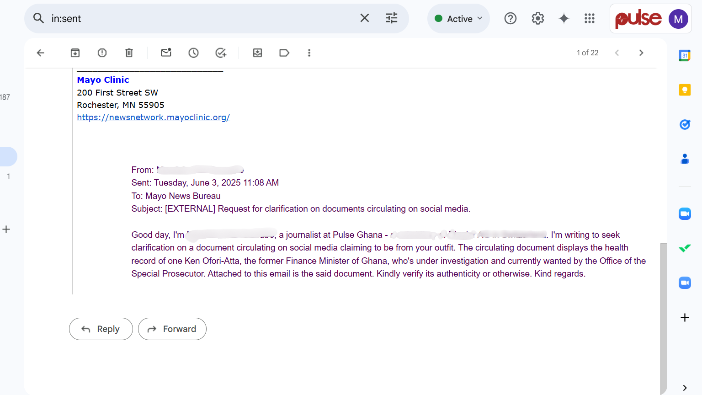The image size is (702, 395).
Task: Click the Subject [EXTERNAL] Request line
Action: pos(301,209)
